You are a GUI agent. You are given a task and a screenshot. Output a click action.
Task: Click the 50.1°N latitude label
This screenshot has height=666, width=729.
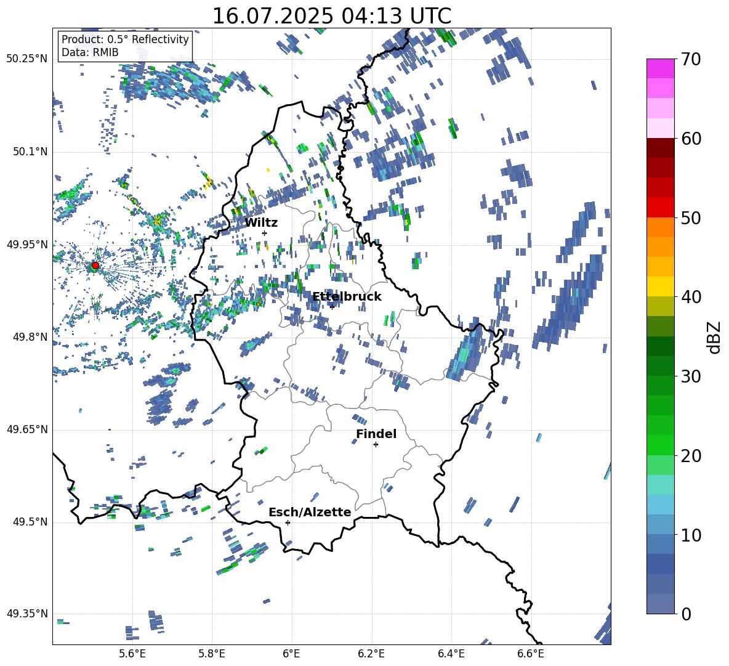(30, 152)
